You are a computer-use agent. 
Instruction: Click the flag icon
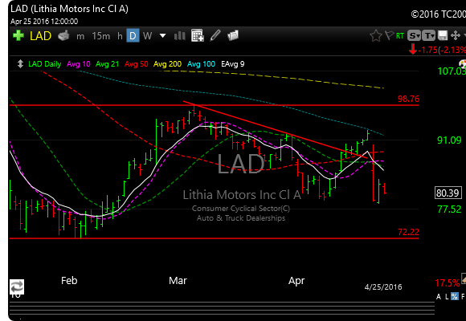click(389, 35)
